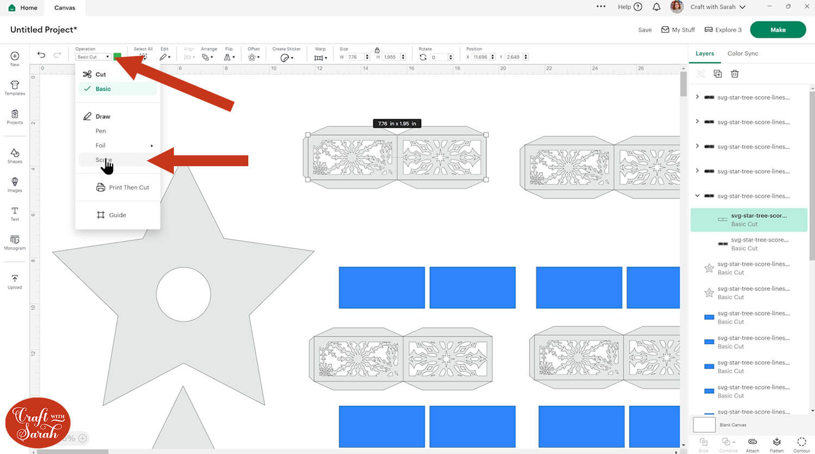The width and height of the screenshot is (815, 454).
Task: Open the Combine dropdown
Action: [x=728, y=444]
